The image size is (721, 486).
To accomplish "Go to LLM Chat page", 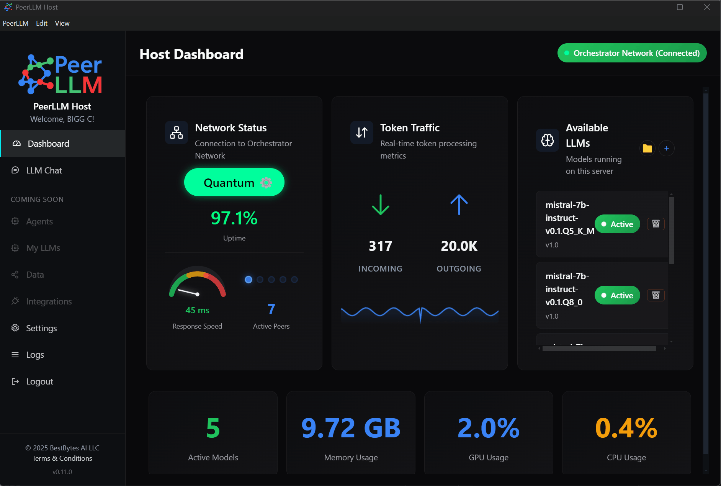I will click(x=44, y=170).
